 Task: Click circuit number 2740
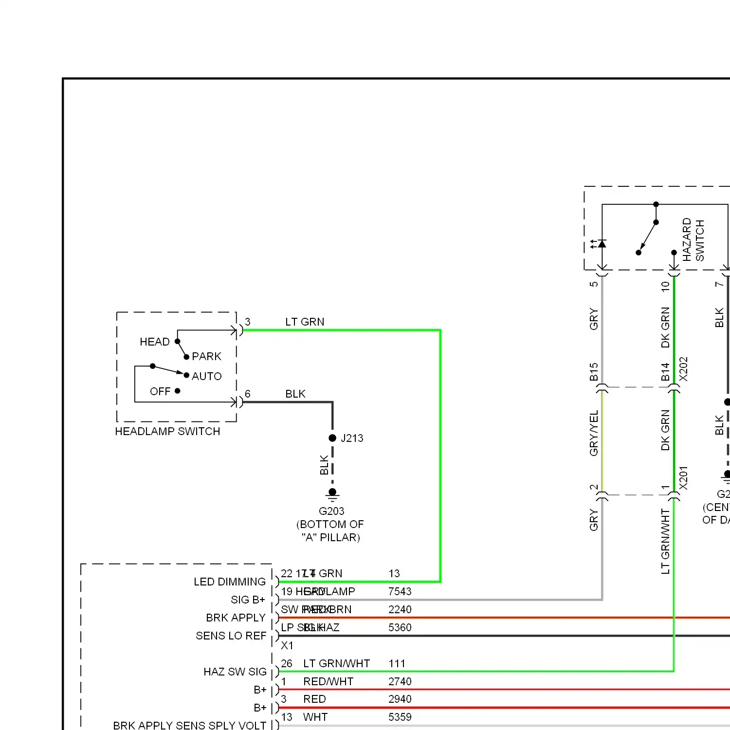[400, 681]
